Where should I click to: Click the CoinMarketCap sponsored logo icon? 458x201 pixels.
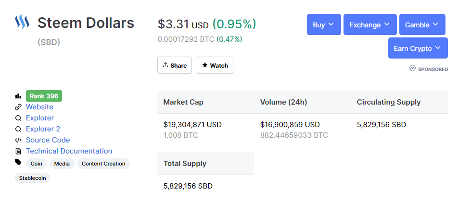click(x=412, y=69)
